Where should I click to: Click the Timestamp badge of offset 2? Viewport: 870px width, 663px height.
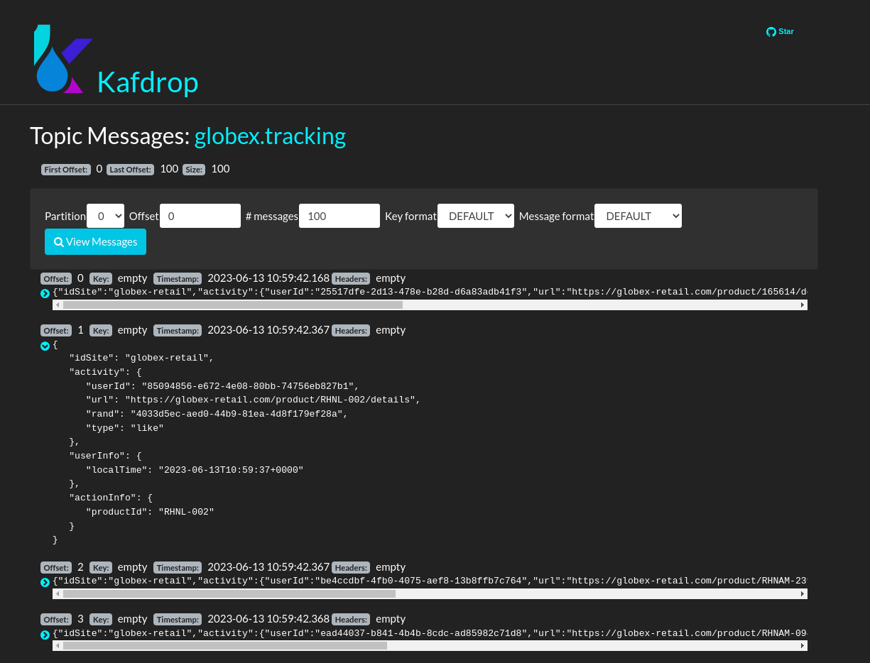point(178,568)
